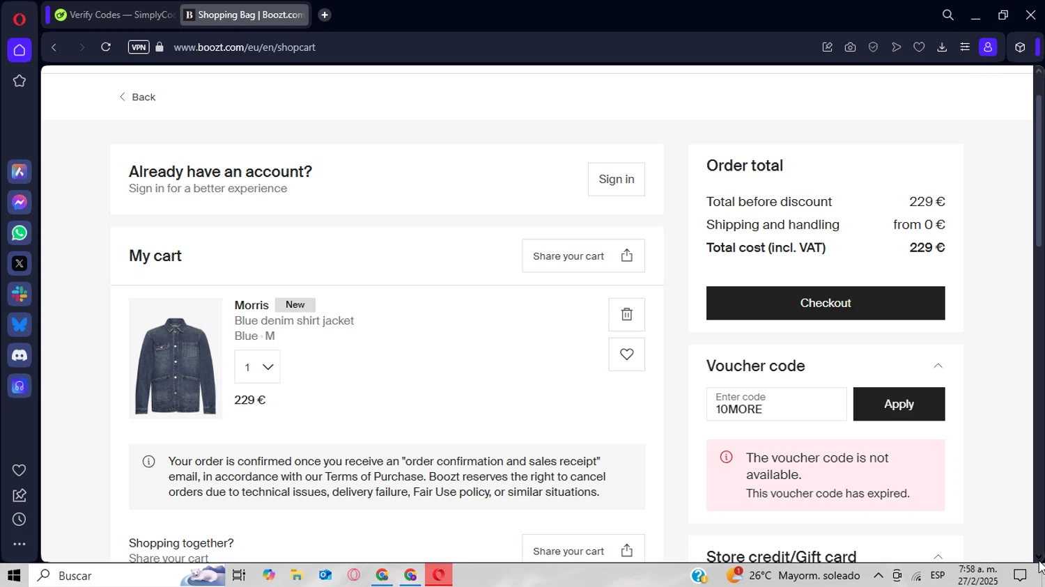Switch to Verify Codes SimplyCodes tab
The image size is (1045, 587).
click(x=114, y=15)
